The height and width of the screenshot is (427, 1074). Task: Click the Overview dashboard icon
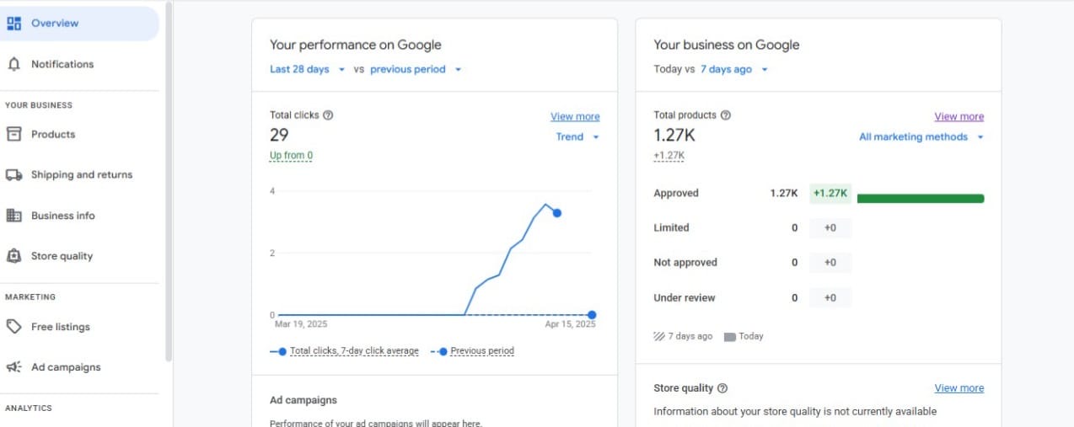pyautogui.click(x=13, y=24)
